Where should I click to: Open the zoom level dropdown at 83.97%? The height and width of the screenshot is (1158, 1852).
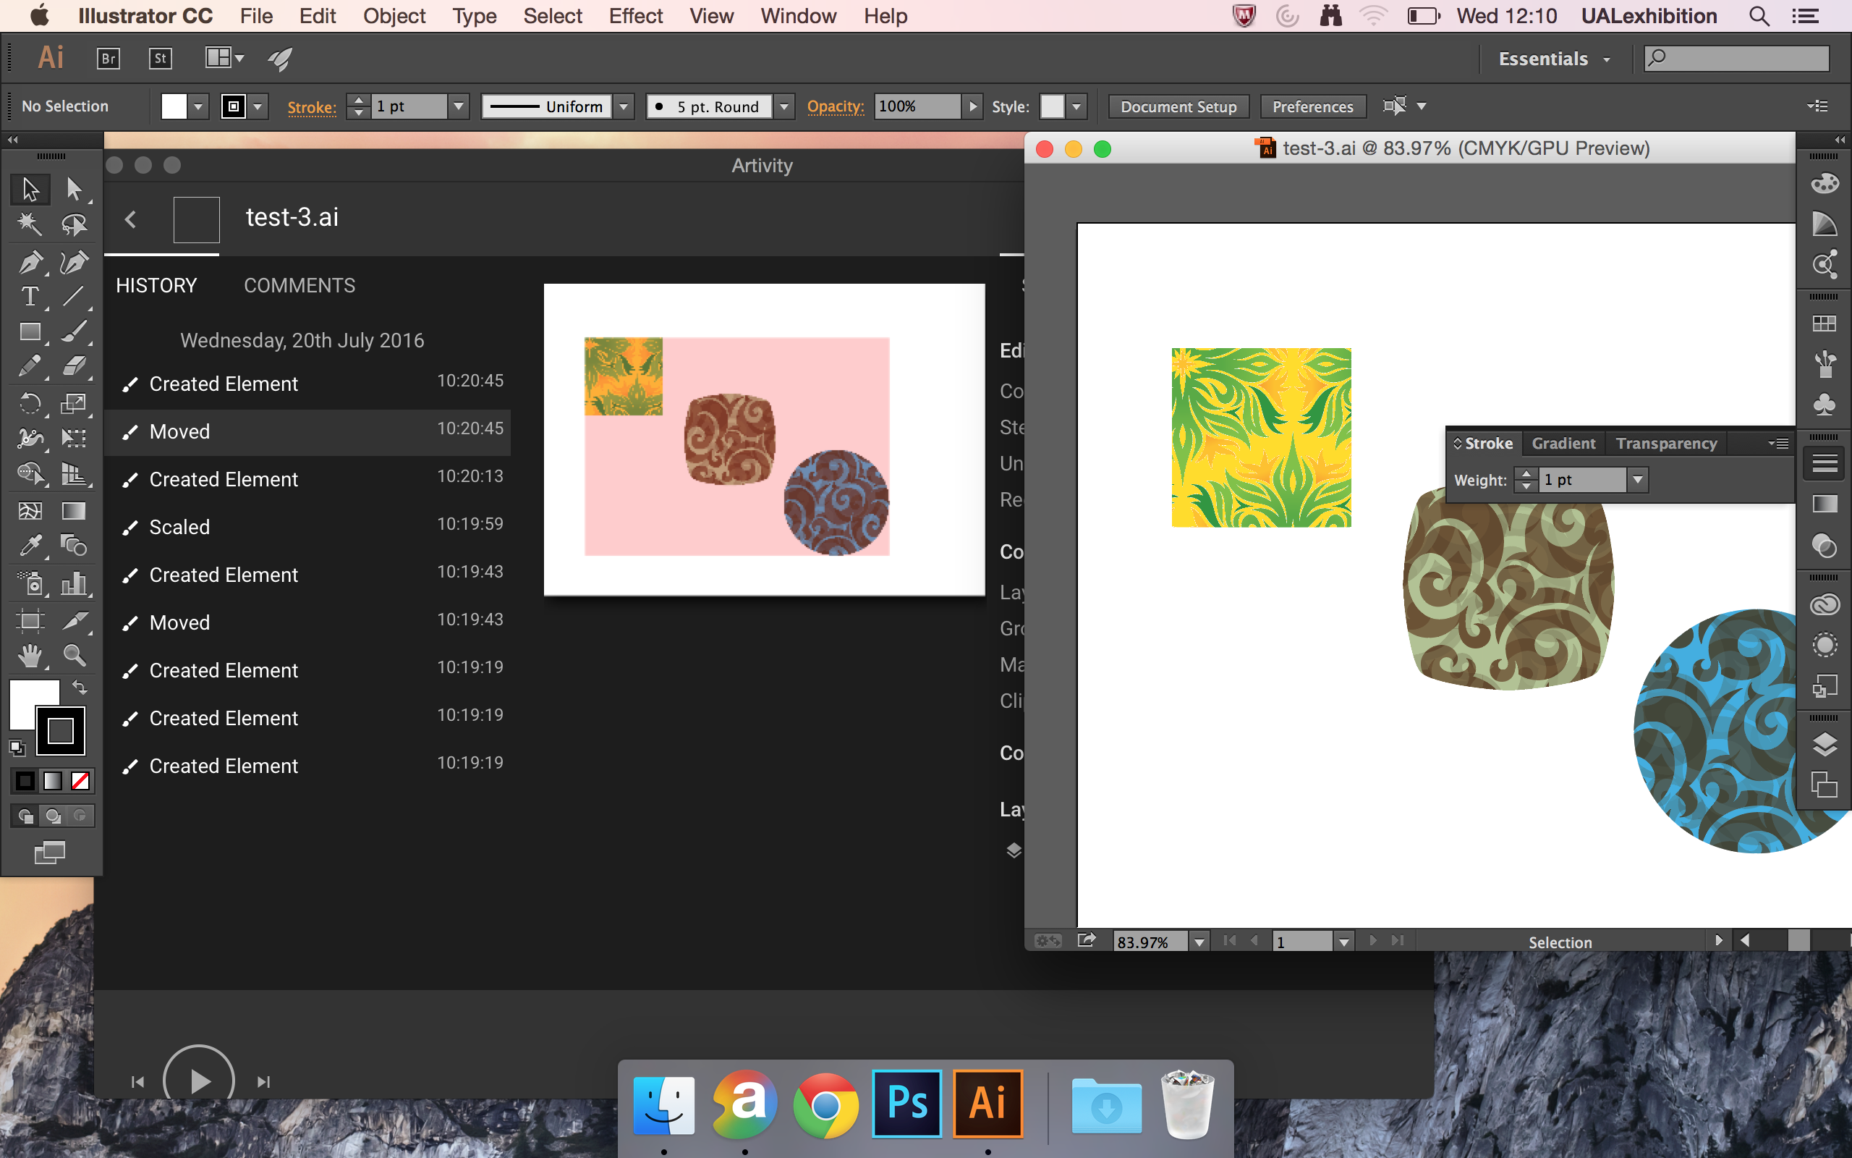tap(1199, 942)
